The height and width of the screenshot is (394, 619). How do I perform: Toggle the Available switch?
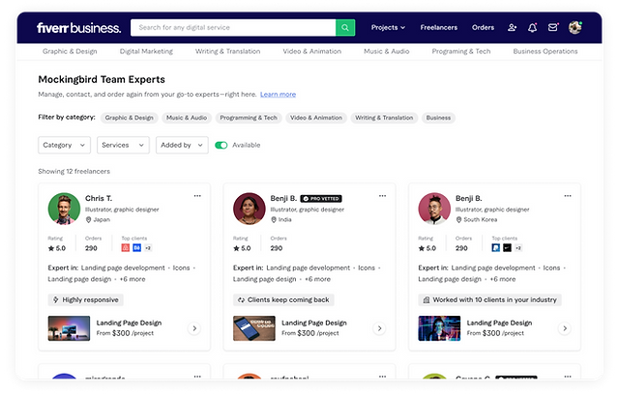click(221, 145)
